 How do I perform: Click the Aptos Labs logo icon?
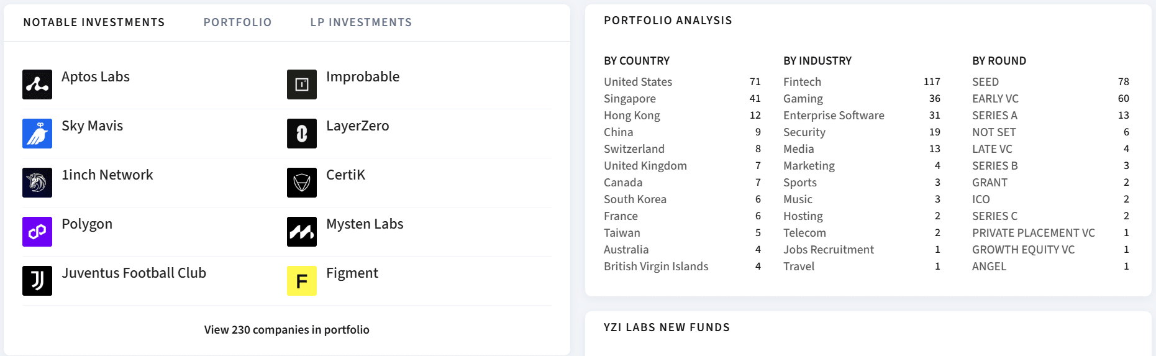point(37,84)
